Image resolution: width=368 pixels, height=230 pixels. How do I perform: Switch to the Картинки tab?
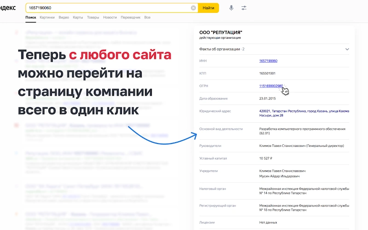pos(47,17)
